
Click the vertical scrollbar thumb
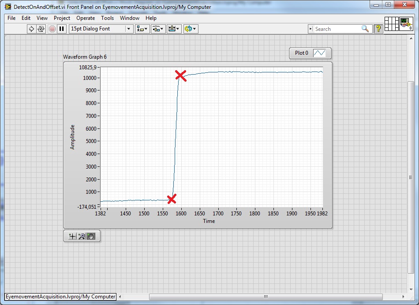coord(411,177)
